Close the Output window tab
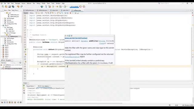The image size is (194, 109). tap(28, 83)
